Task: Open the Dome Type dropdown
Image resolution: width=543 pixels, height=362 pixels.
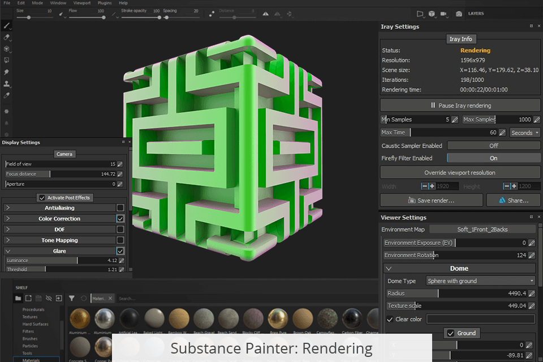Action: click(x=481, y=281)
